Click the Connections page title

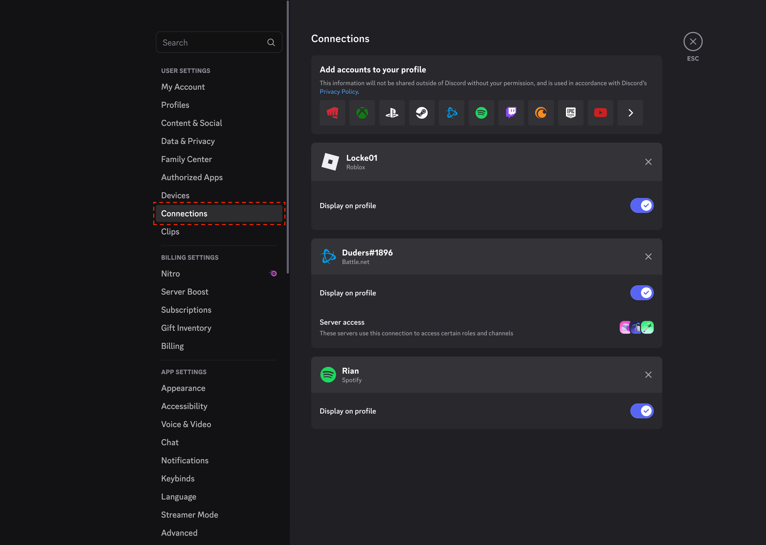point(340,39)
